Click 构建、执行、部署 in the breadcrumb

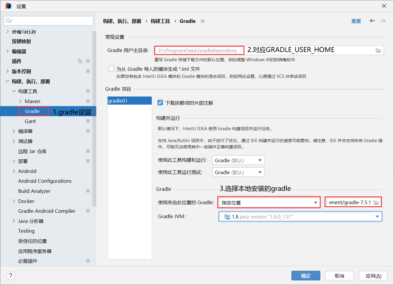click(122, 21)
